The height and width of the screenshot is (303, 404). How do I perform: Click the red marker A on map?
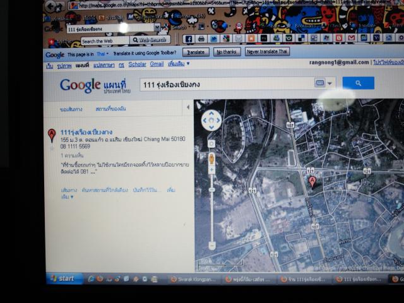pyautogui.click(x=312, y=182)
